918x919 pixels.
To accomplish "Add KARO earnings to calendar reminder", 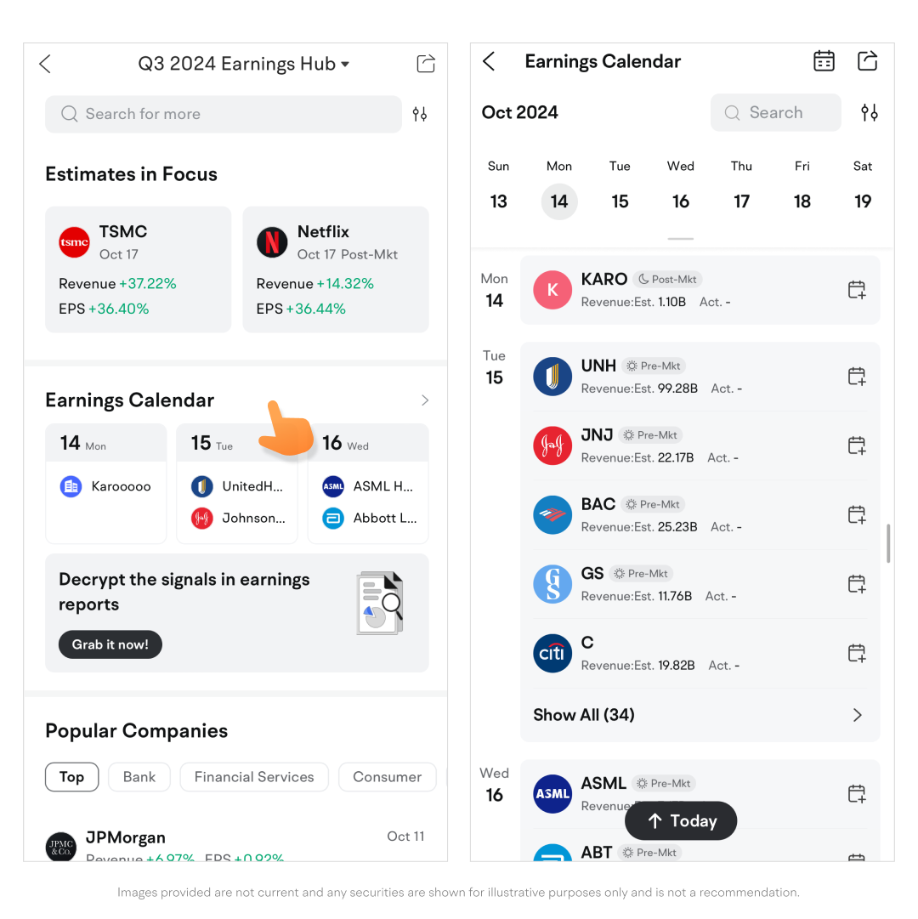I will [857, 290].
